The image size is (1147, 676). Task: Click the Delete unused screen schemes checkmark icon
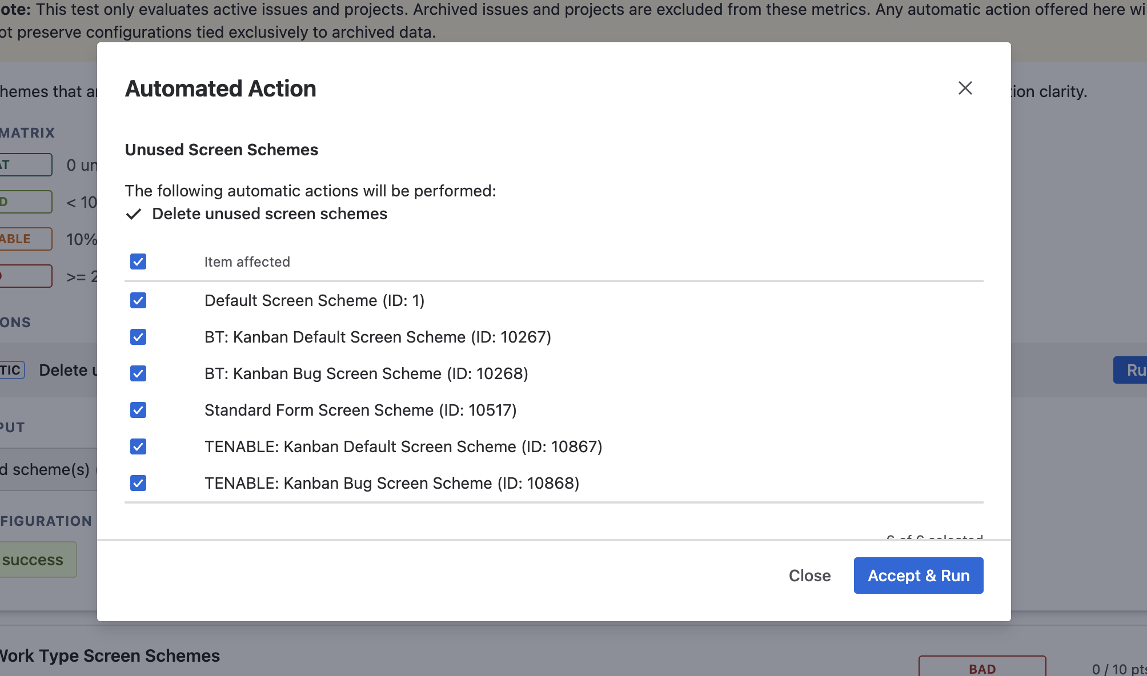point(134,214)
